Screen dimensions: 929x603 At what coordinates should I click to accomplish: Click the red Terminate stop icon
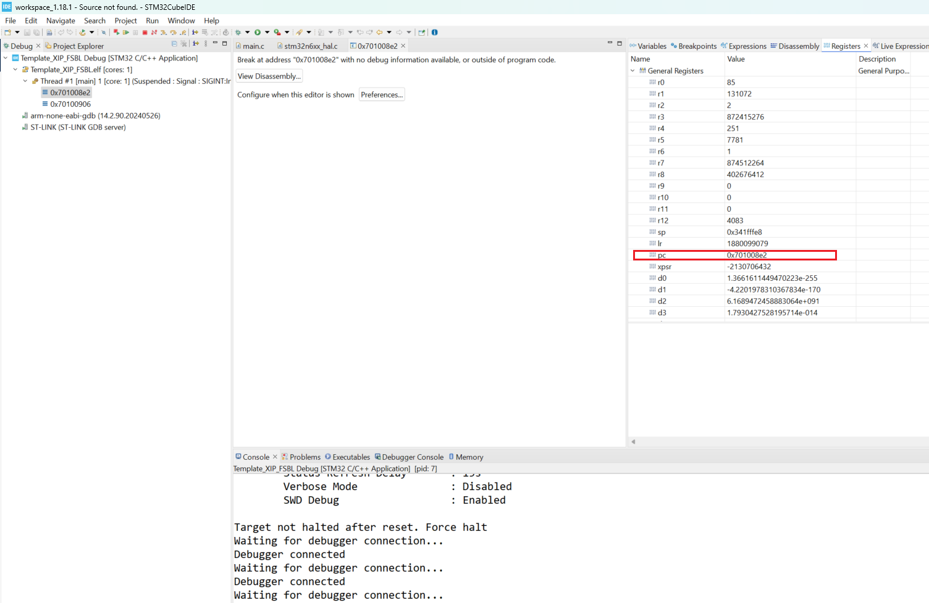click(145, 32)
